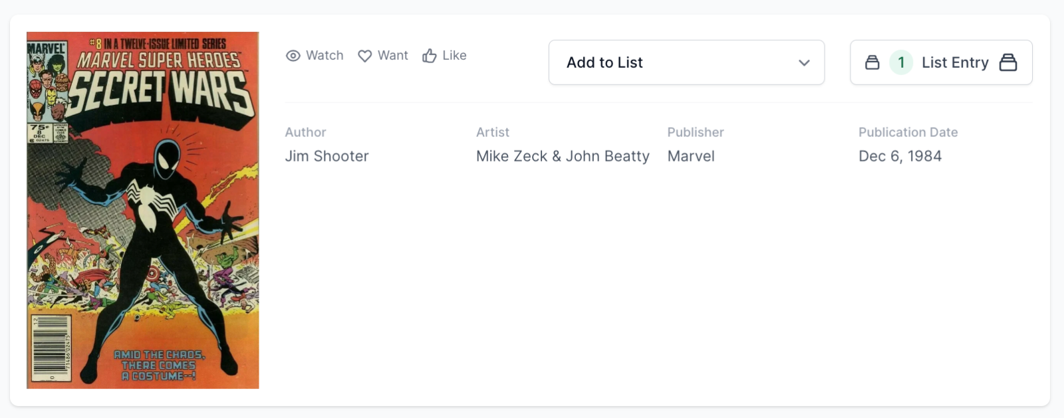
Task: Click the eye icon next to Watch
Action: (293, 56)
